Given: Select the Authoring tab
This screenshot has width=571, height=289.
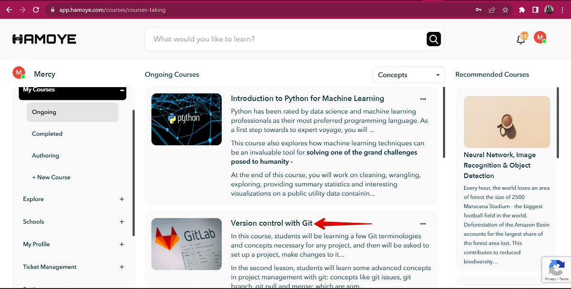Looking at the screenshot, I should [x=45, y=155].
